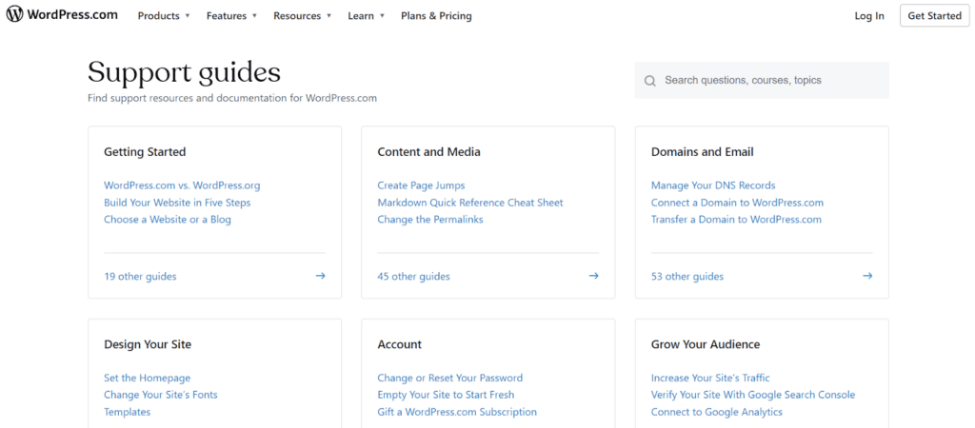Expand the Products dropdown menu
Viewport: 975px width, 428px height.
click(164, 16)
